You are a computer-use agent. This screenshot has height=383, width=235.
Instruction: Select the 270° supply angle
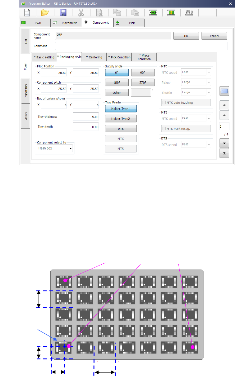tap(143, 83)
